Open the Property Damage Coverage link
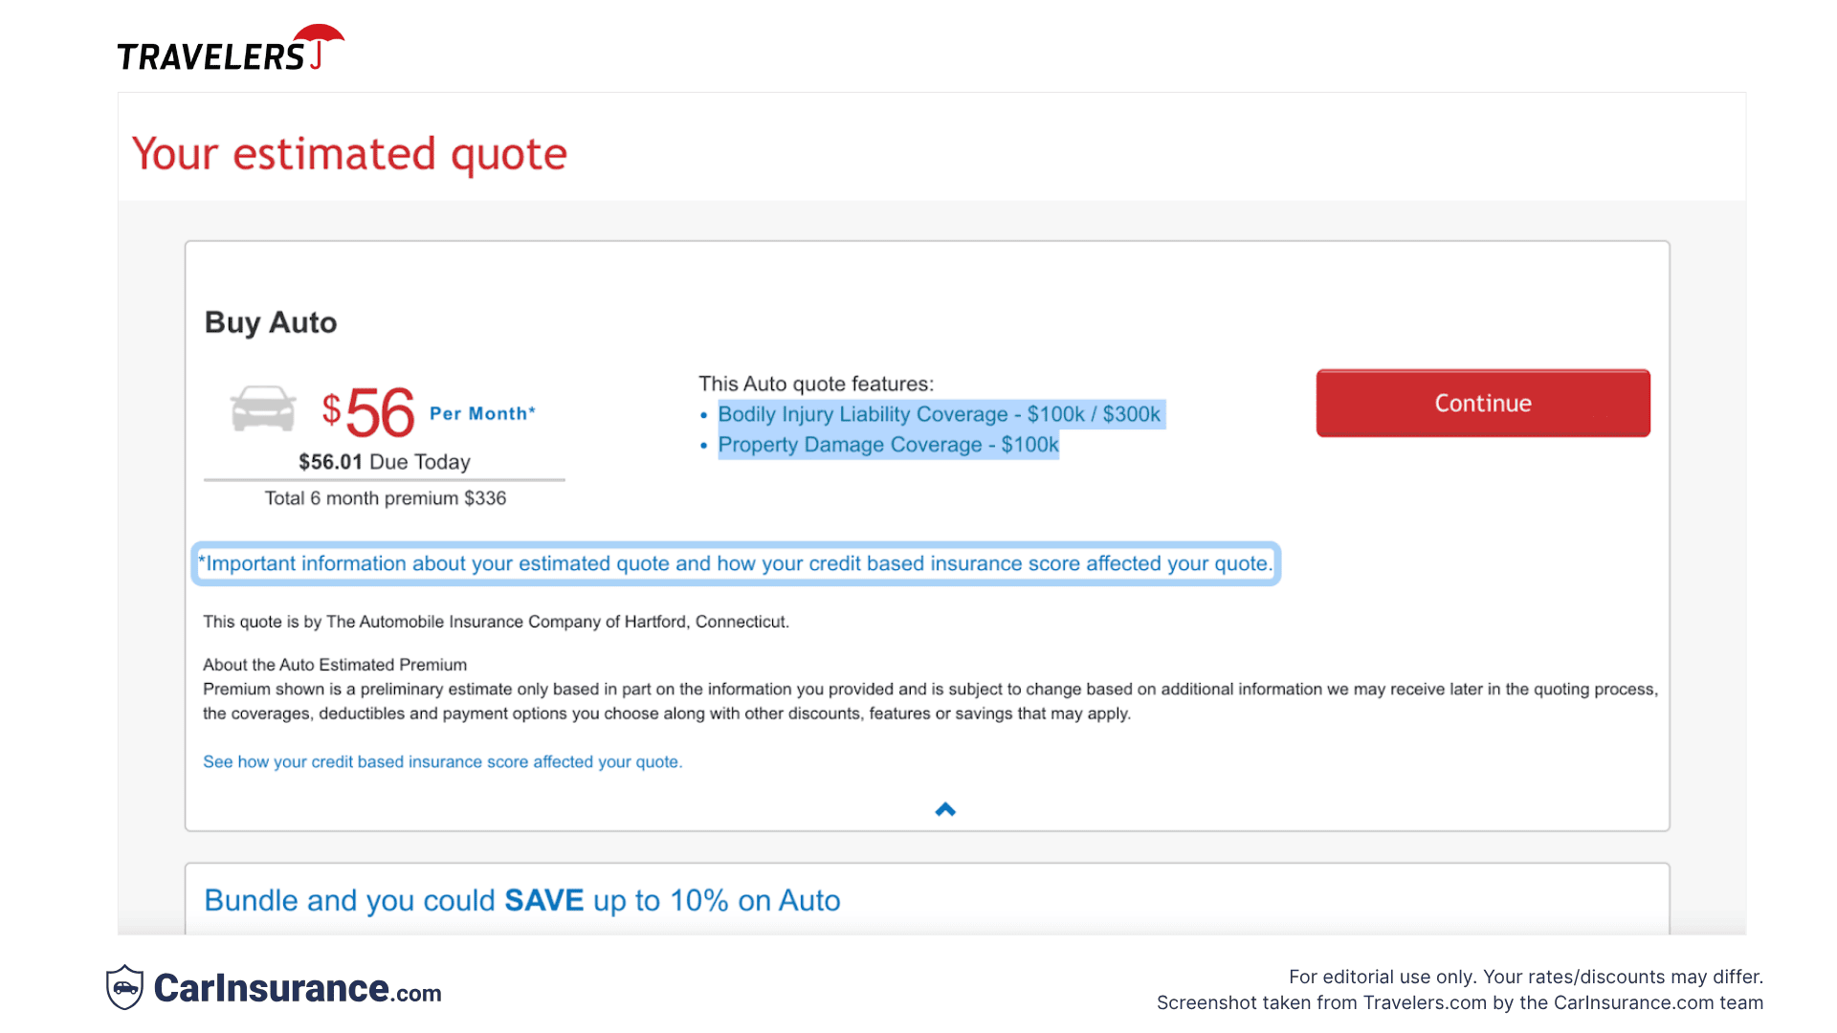This screenshot has height=1033, width=1837. click(x=888, y=445)
